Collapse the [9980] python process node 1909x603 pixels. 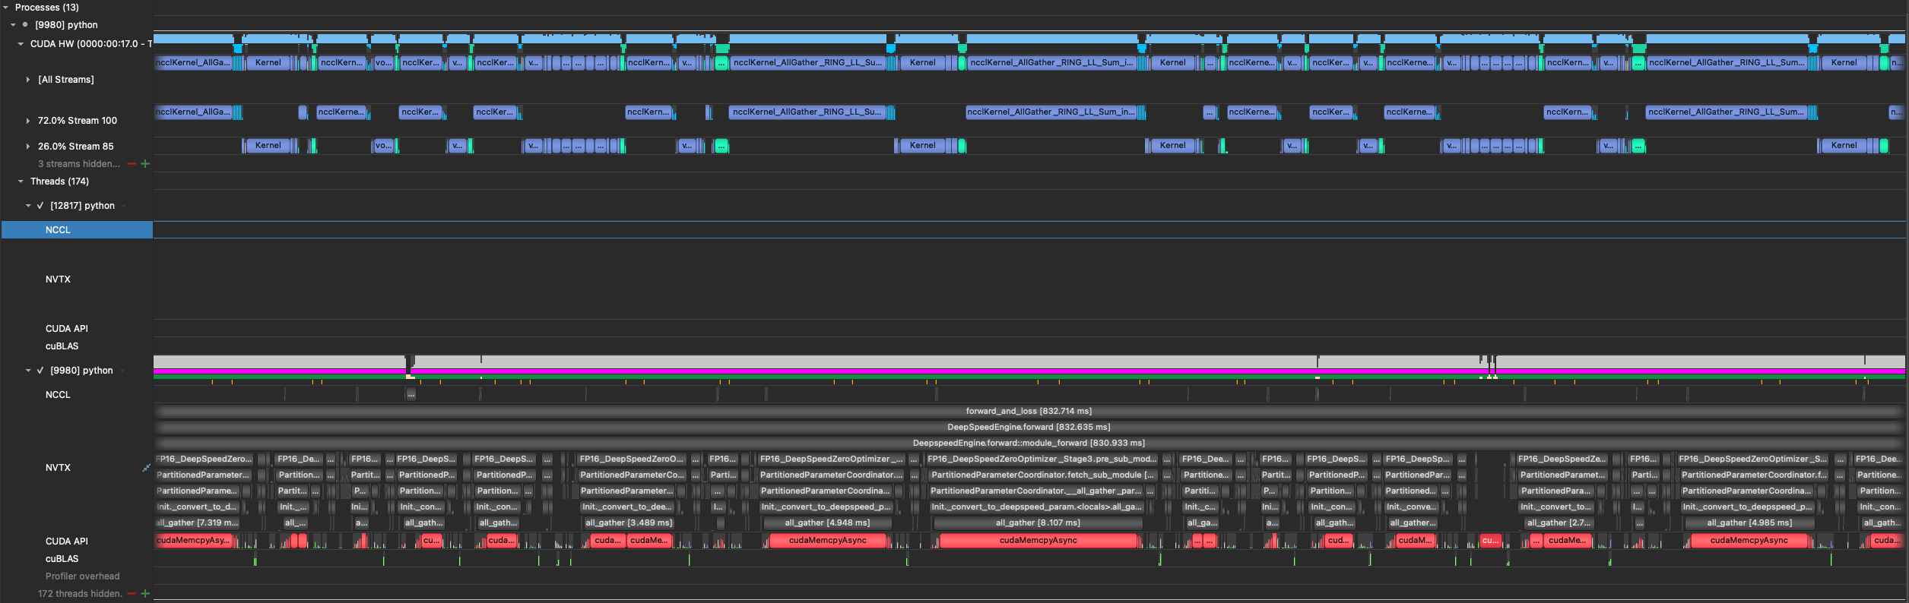[x=13, y=25]
